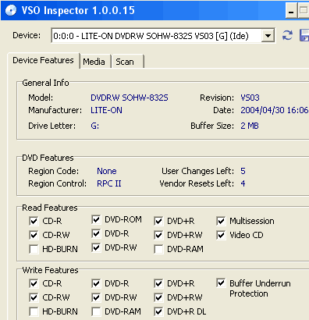Toggle Multisession read checkbox
Screen dimensions: 309x320
221,221
